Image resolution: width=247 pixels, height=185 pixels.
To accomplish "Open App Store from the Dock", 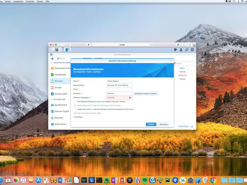I will (x=38, y=180).
